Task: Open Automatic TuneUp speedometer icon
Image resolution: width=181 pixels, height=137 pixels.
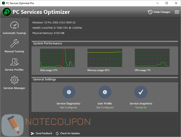Action: click(14, 25)
